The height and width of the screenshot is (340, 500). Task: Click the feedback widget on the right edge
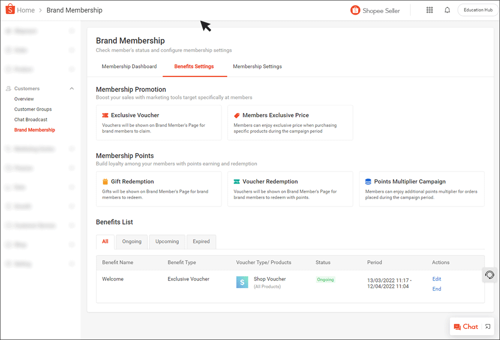488,275
